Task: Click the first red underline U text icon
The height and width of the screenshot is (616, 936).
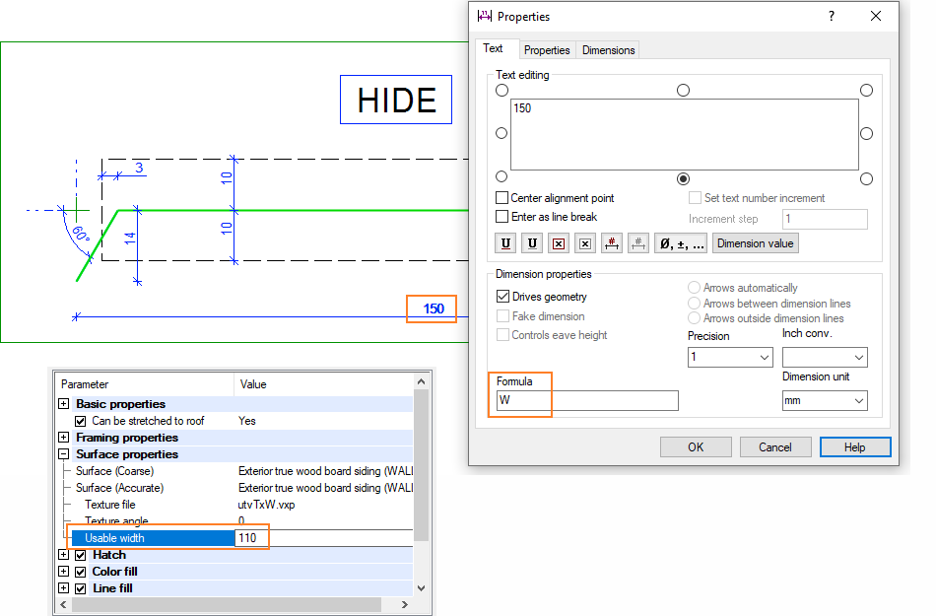Action: tap(506, 243)
